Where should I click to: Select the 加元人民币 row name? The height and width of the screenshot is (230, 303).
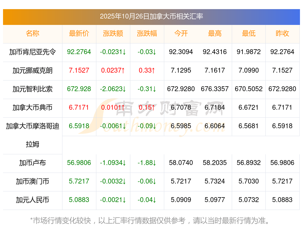(32, 200)
